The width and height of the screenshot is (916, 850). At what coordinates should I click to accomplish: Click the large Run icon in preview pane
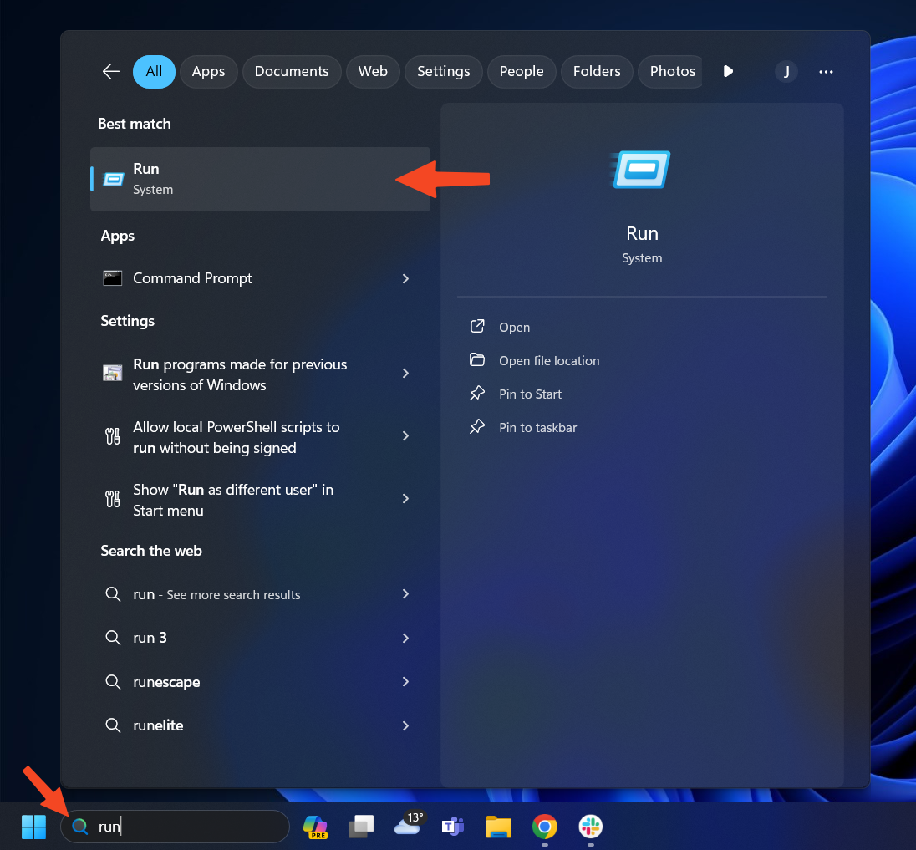tap(641, 170)
